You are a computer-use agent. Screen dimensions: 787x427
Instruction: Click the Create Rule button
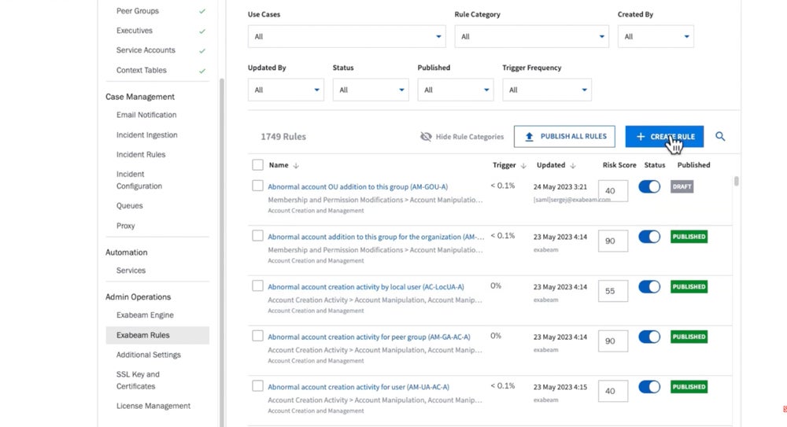coord(664,137)
